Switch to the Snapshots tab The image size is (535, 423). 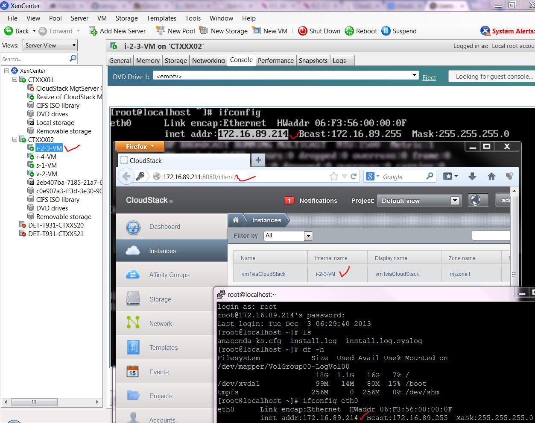coord(313,60)
